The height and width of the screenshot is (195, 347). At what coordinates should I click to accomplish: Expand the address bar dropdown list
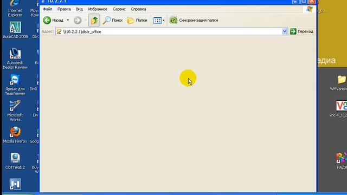(x=285, y=31)
